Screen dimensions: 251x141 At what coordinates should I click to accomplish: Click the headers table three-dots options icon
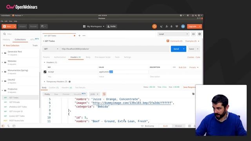174,67
